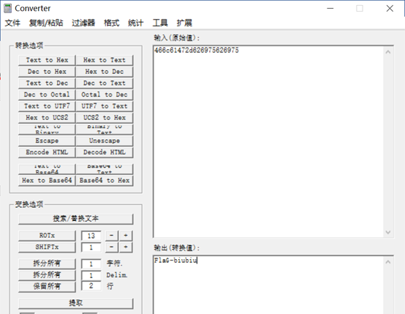The height and width of the screenshot is (314, 405).
Task: Click the output area scroll up arrow
Action: [x=388, y=262]
